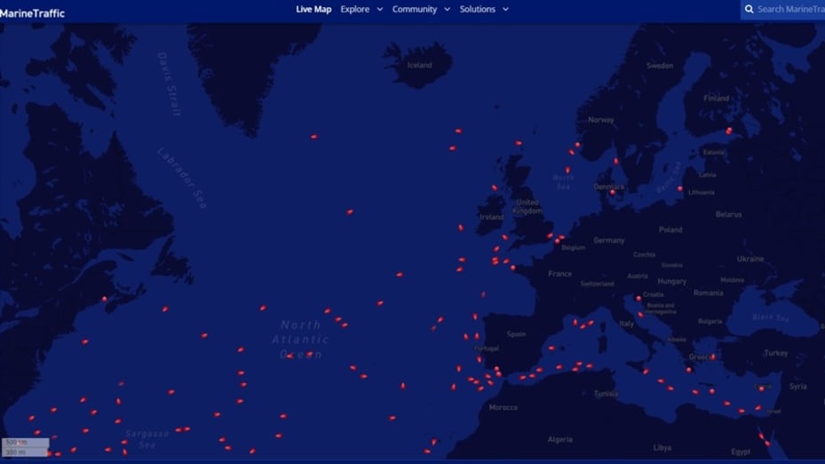Expand the Community dropdown arrow
The image size is (825, 464).
pyautogui.click(x=448, y=10)
